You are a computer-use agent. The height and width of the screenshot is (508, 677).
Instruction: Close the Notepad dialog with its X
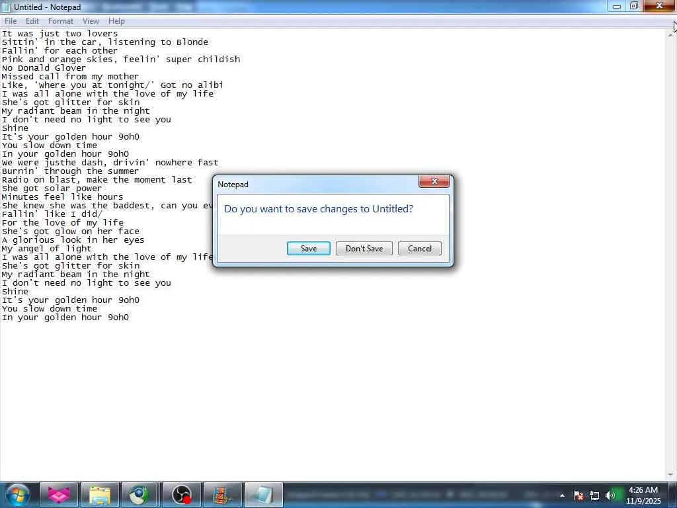tap(434, 181)
